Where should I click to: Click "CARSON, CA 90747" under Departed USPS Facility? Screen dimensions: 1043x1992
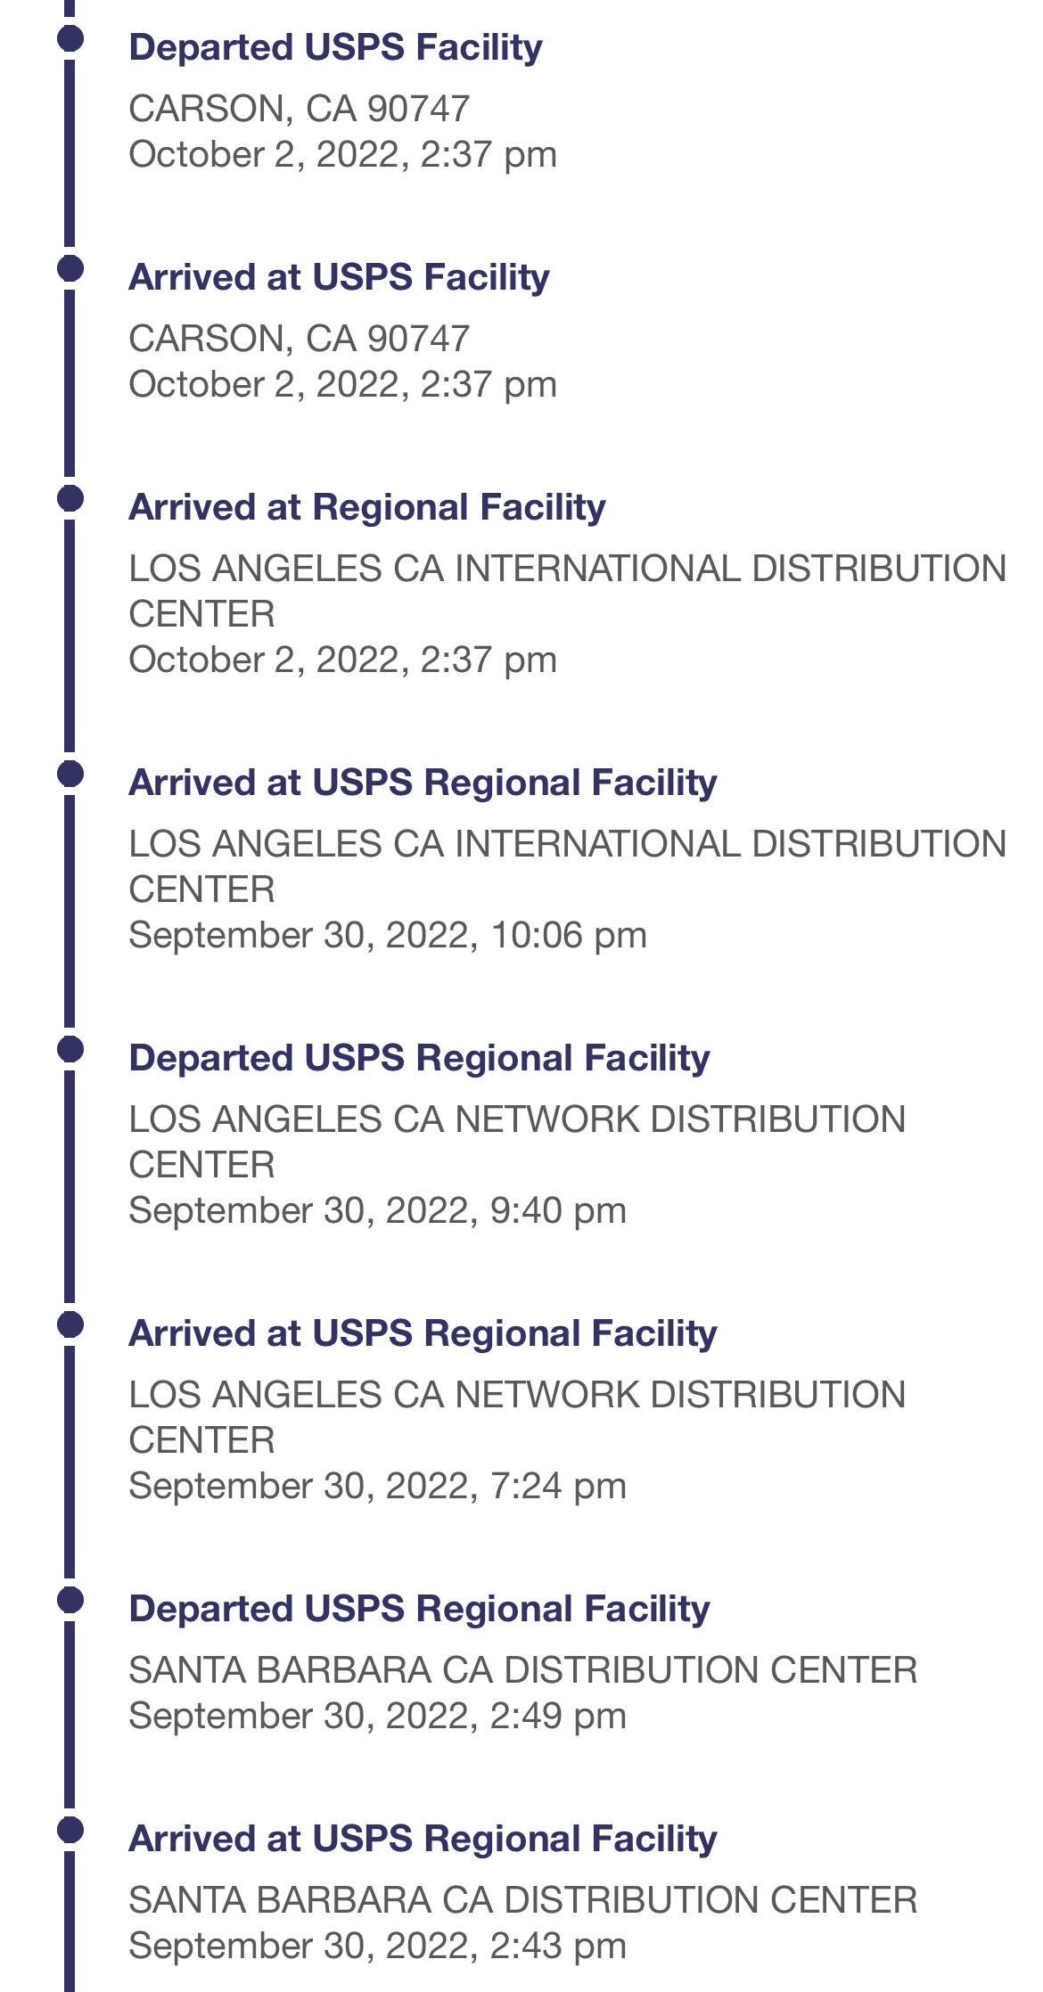(x=299, y=109)
